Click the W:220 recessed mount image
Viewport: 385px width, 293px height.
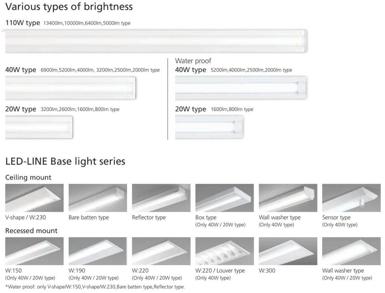(161, 251)
